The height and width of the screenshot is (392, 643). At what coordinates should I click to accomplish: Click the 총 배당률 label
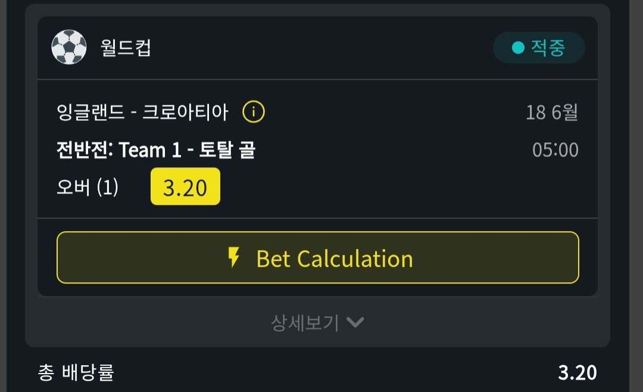coord(76,372)
